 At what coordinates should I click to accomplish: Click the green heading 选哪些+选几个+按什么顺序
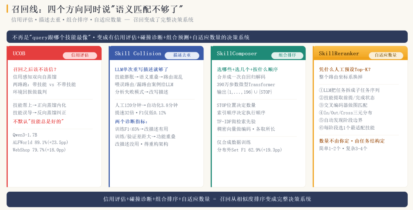pos(247,70)
